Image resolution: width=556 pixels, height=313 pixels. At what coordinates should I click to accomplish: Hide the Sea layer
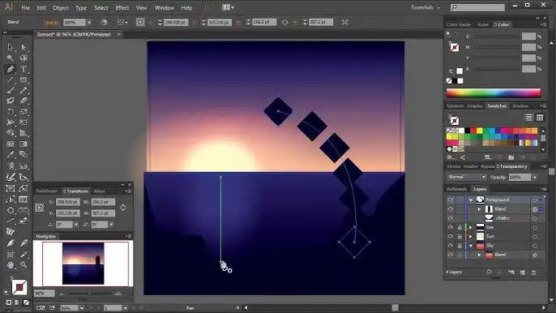pos(451,227)
